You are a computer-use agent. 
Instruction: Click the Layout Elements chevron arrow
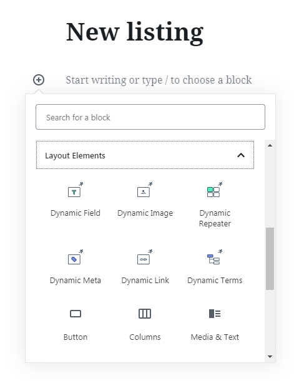[x=241, y=155]
